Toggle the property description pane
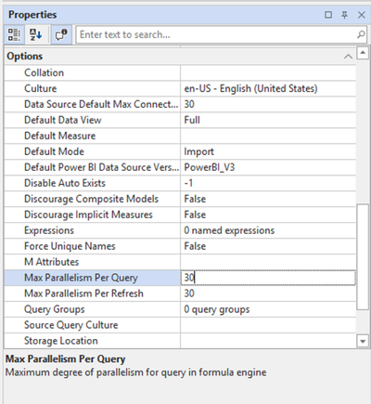This screenshot has width=371, height=404. tap(61, 34)
